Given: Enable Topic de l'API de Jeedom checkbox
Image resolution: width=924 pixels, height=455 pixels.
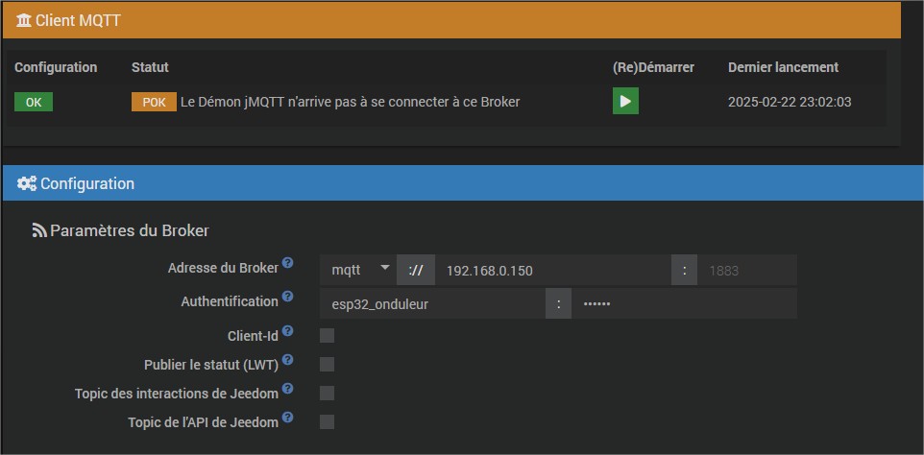Looking at the screenshot, I should [x=327, y=422].
